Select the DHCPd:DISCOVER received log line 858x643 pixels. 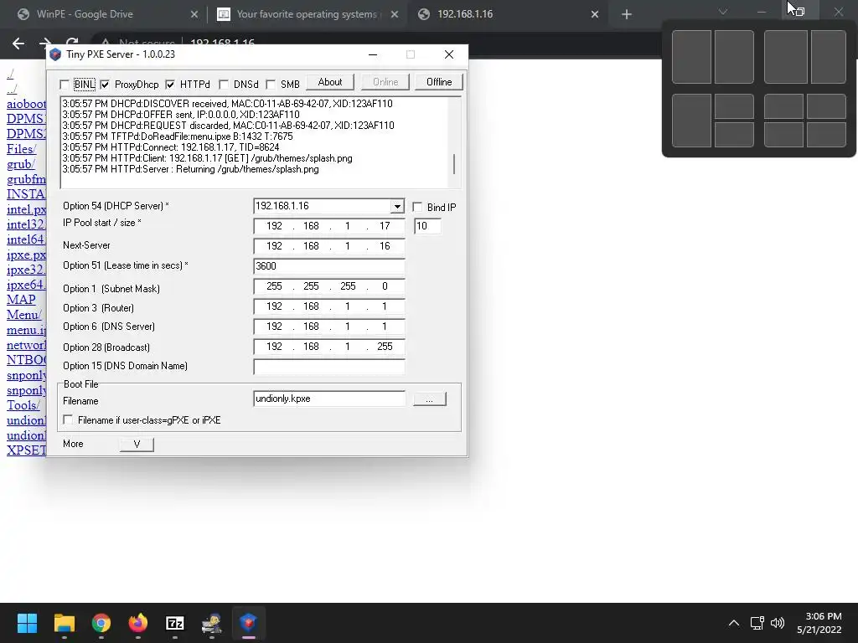pos(227,103)
